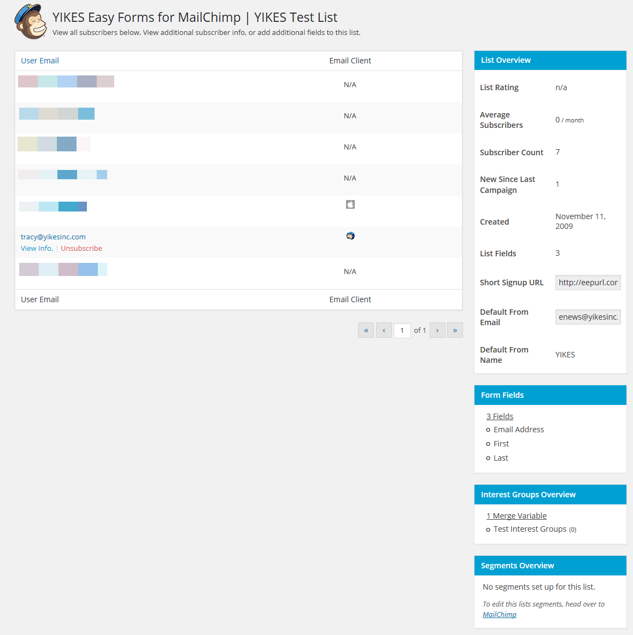Click the Email Client column header at top
This screenshot has width=633, height=635.
tap(350, 61)
